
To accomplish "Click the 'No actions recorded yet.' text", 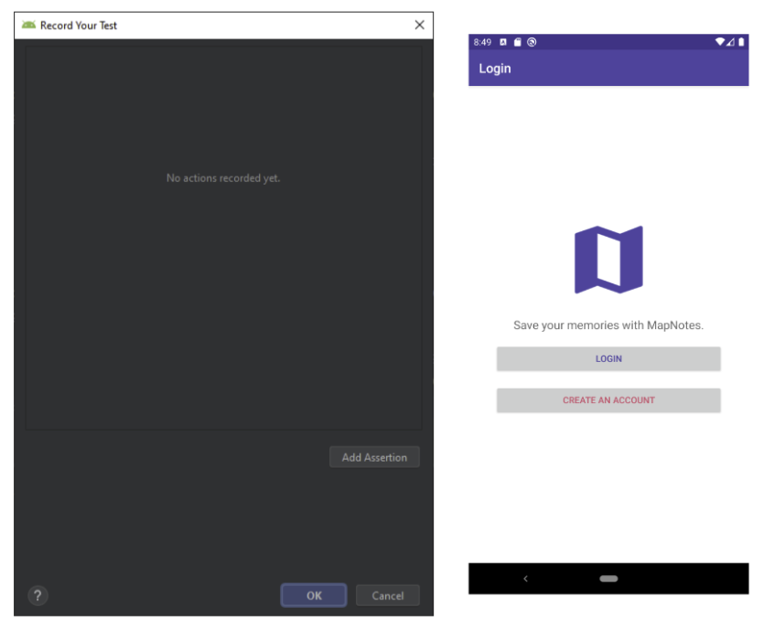I will (x=223, y=178).
